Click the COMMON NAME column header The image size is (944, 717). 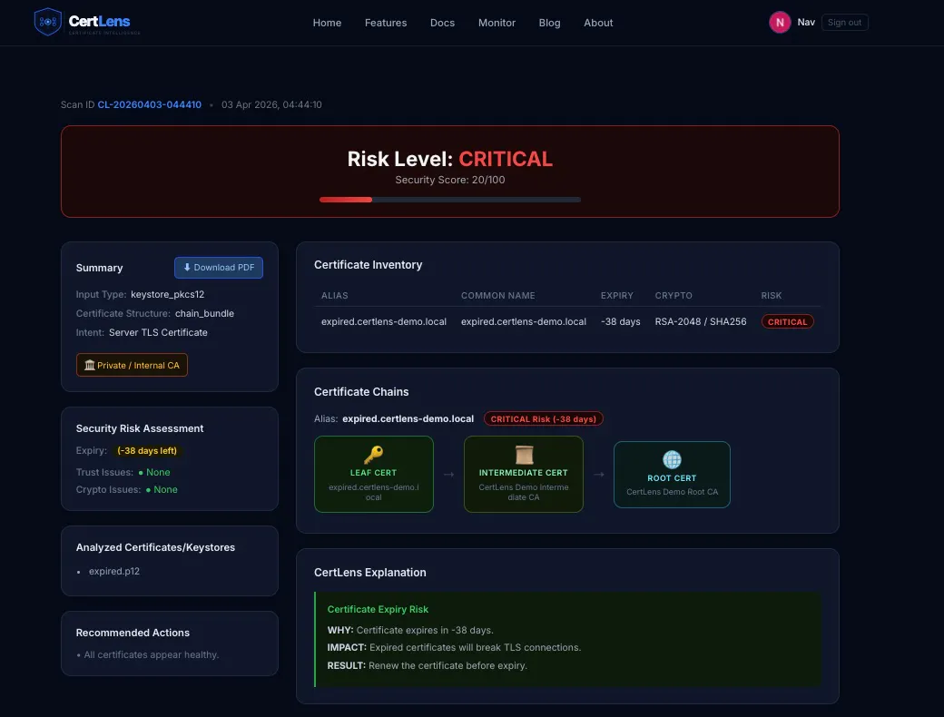498,296
